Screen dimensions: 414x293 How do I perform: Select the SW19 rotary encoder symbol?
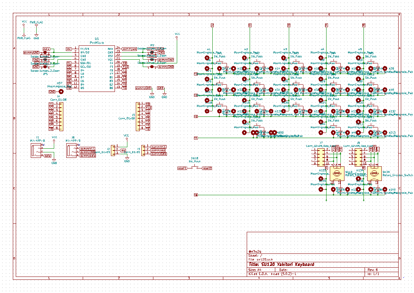337,174
